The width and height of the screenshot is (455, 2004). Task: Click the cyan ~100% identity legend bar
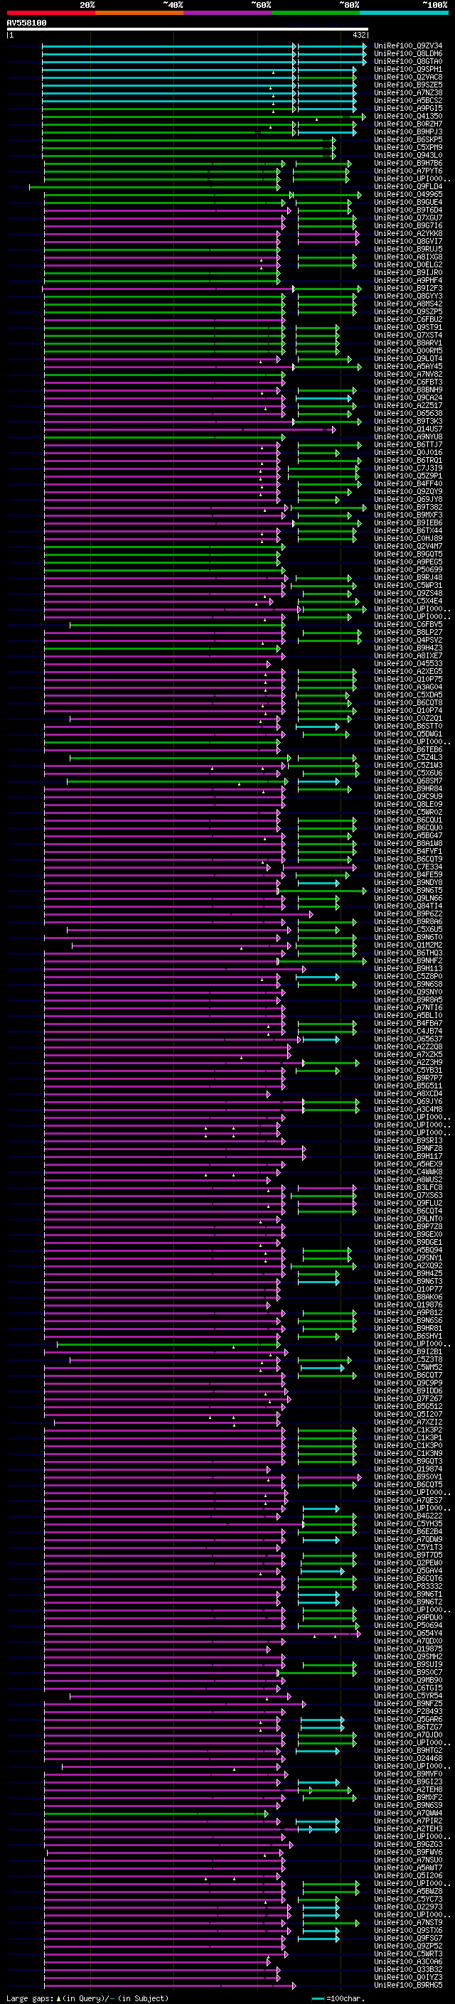point(404,13)
